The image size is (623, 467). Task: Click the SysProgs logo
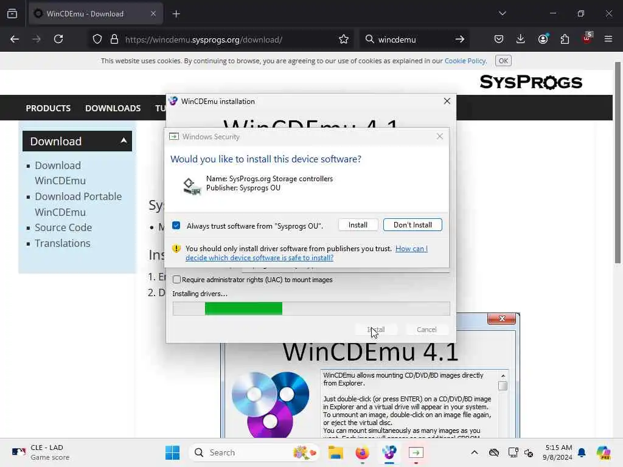(x=531, y=82)
